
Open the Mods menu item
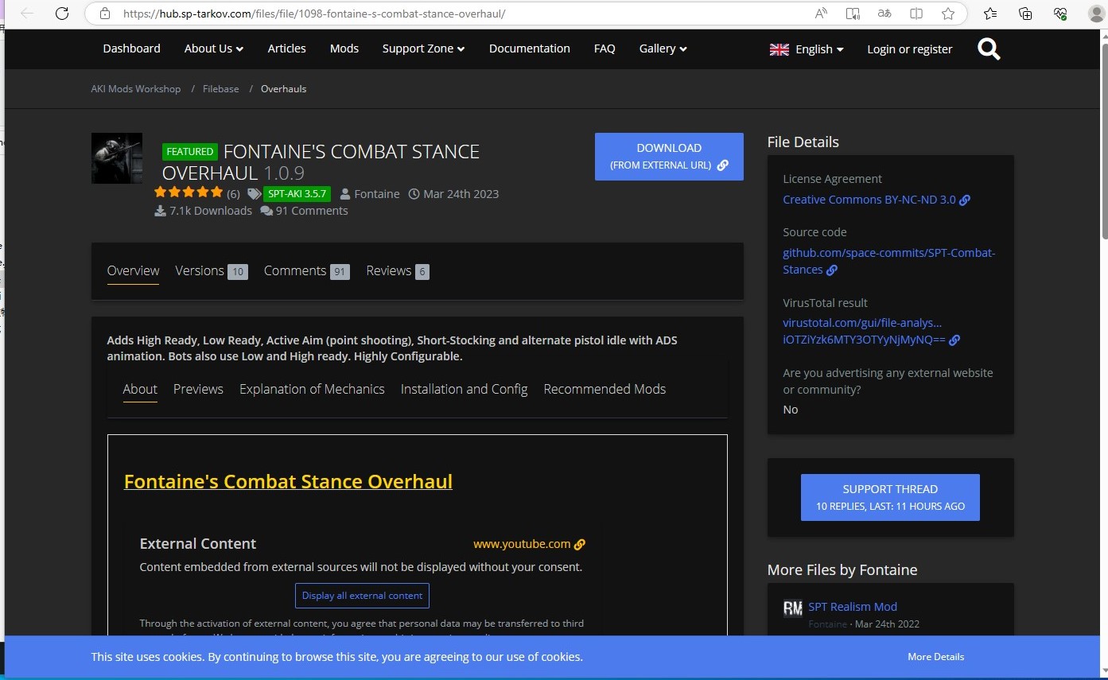pyautogui.click(x=344, y=49)
